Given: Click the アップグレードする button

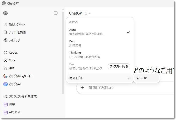Looking at the screenshot, I should (x=119, y=66).
